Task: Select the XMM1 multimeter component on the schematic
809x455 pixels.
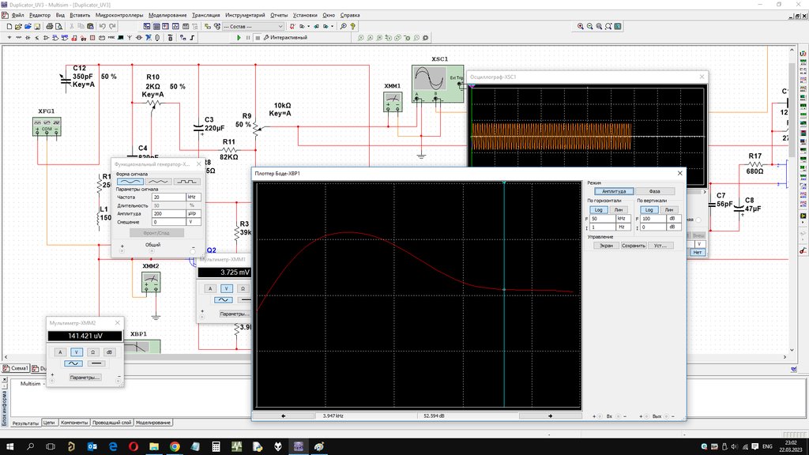Action: [393, 102]
